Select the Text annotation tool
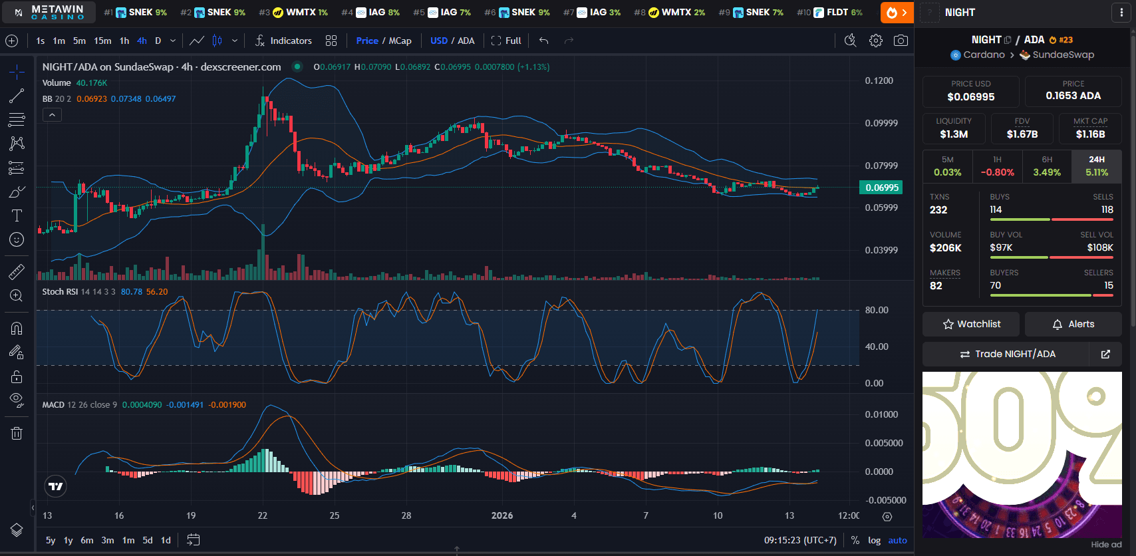 (17, 215)
